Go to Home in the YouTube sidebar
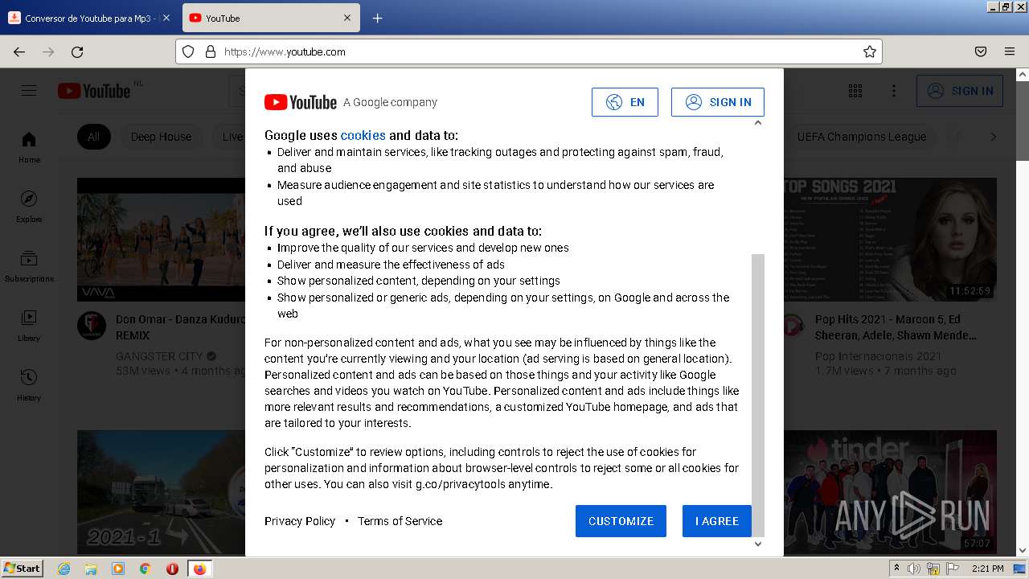Image resolution: width=1029 pixels, height=579 pixels. 29,146
